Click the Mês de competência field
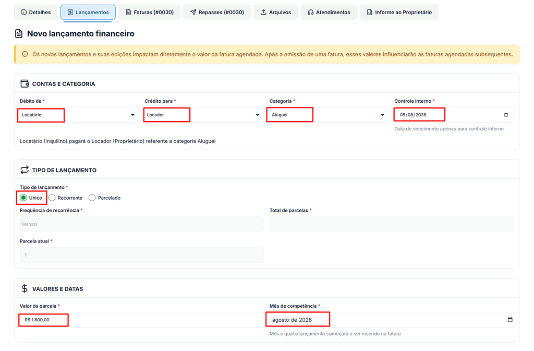Image resolution: width=534 pixels, height=351 pixels. click(x=392, y=320)
